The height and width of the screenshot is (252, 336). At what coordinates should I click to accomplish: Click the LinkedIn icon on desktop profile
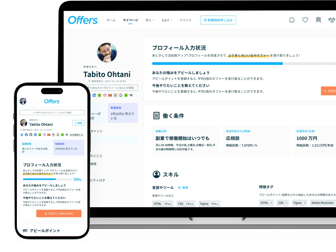(x=94, y=95)
